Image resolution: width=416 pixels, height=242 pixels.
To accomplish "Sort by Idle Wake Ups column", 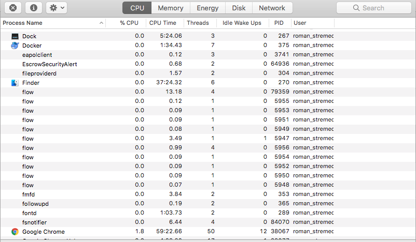I will [x=242, y=23].
